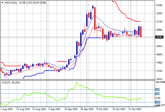The image size is (165, 112).
Task: Click the triangle arrow beside HSI,fs,Daily
Action: click(2, 2)
